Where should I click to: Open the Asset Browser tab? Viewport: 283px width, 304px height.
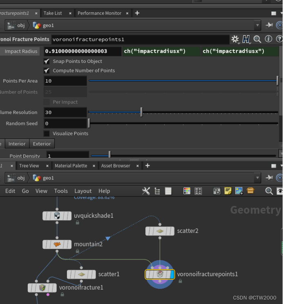coord(116,166)
